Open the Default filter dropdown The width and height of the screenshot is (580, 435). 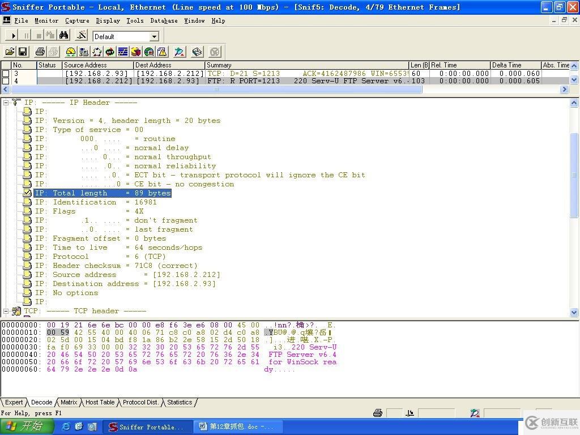pos(154,36)
